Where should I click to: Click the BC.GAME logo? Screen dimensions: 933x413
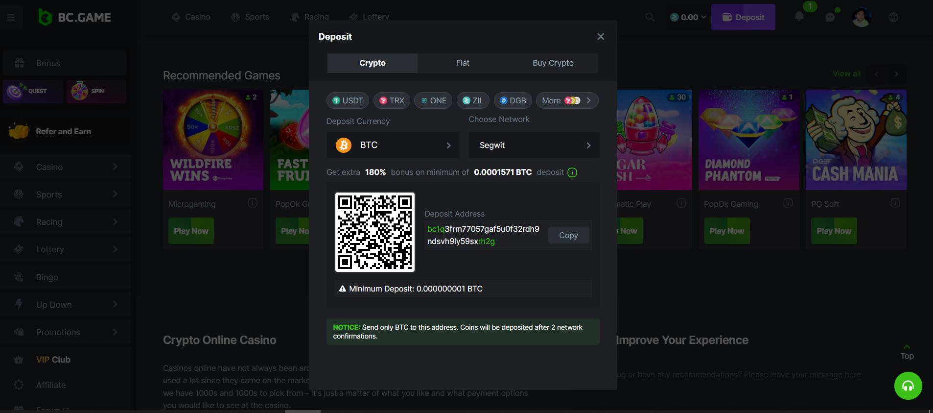click(75, 17)
